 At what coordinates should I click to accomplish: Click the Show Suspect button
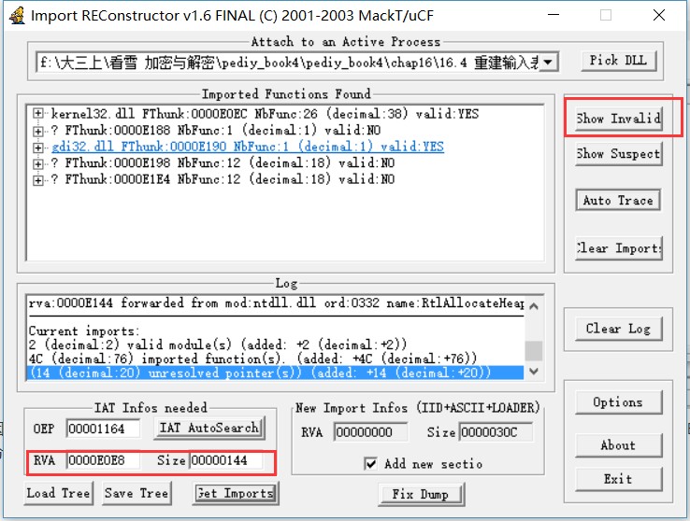click(618, 154)
